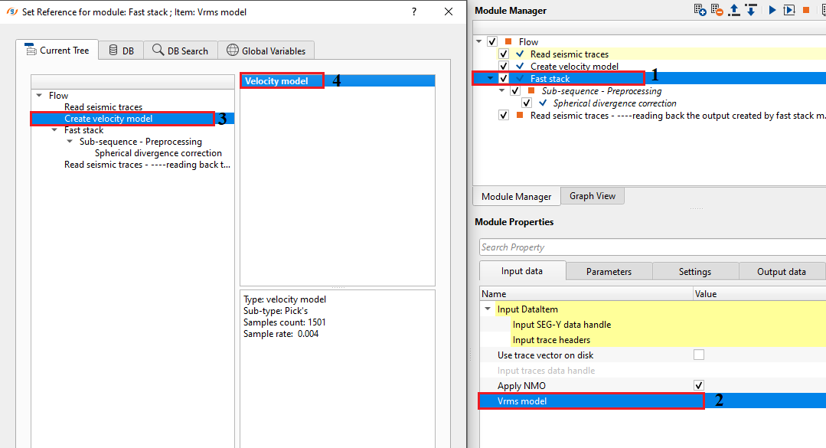Click the Current Tree tab icon
Screen dimensions: 826x448
pos(31,50)
